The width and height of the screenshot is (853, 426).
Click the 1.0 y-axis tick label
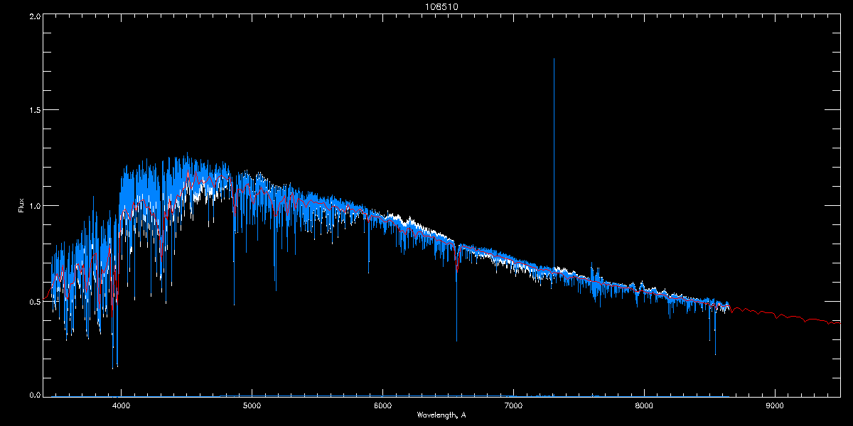(x=33, y=206)
